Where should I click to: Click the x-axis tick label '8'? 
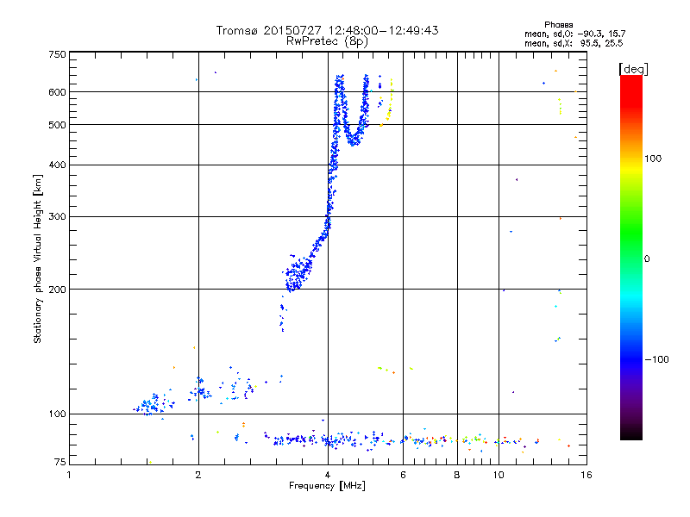[x=457, y=475]
